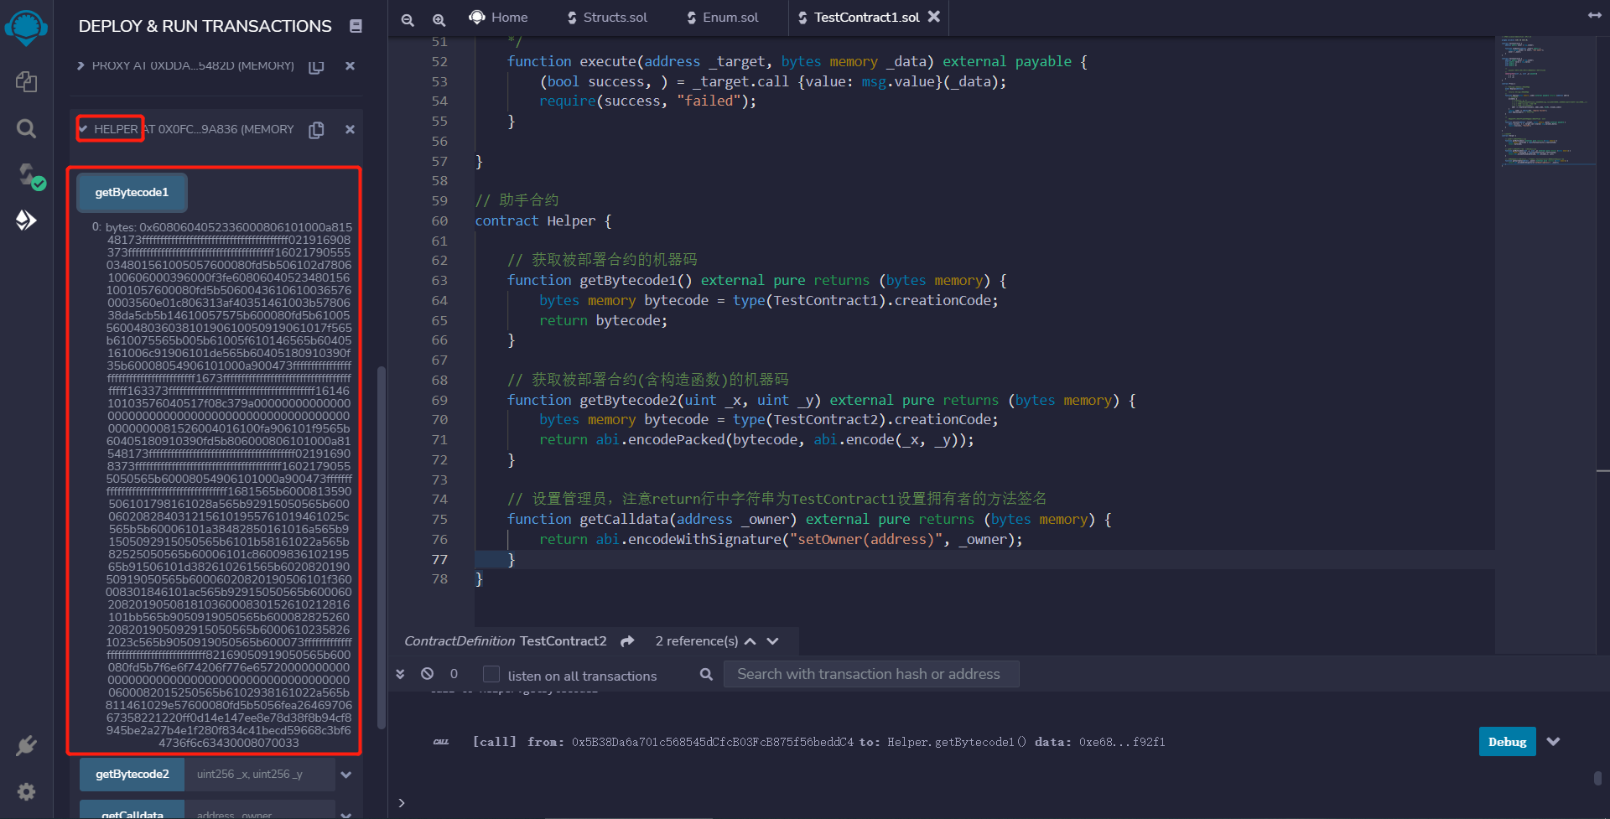Expand the call transaction log details
Screen dimensions: 1610x819
pos(1553,742)
